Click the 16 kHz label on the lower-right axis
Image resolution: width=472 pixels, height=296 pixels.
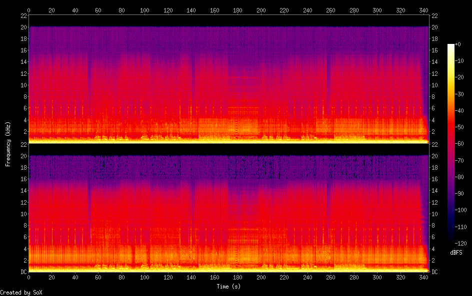(x=434, y=179)
